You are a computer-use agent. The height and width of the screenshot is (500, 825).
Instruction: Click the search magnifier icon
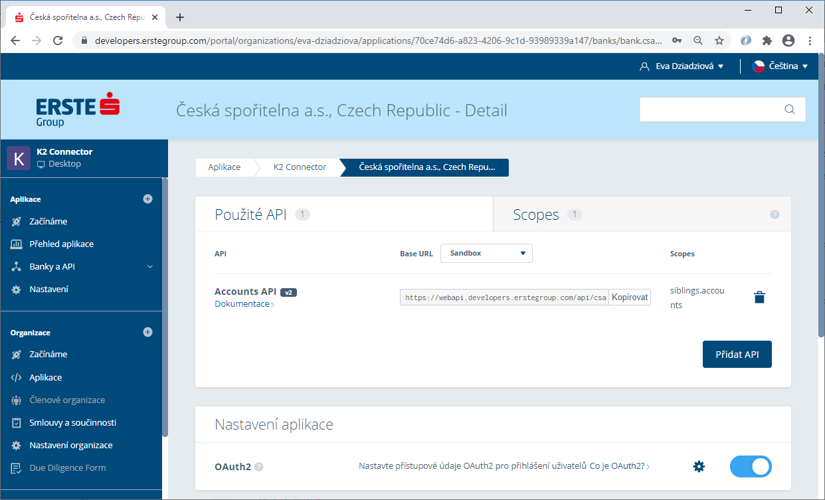click(x=790, y=110)
